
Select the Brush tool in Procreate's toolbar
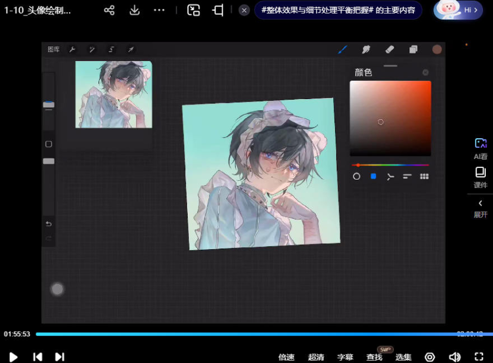pos(343,49)
